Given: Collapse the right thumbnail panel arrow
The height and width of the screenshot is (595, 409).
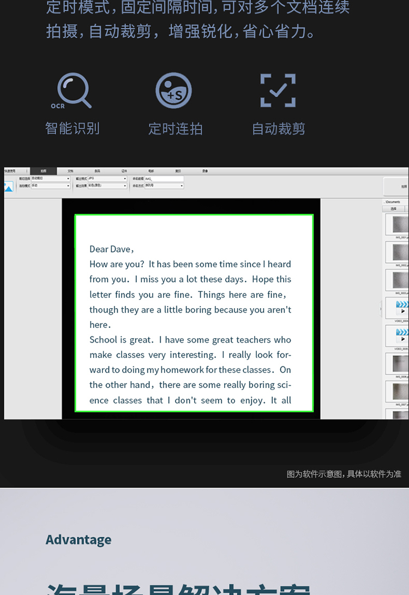Looking at the screenshot, I should tap(381, 309).
